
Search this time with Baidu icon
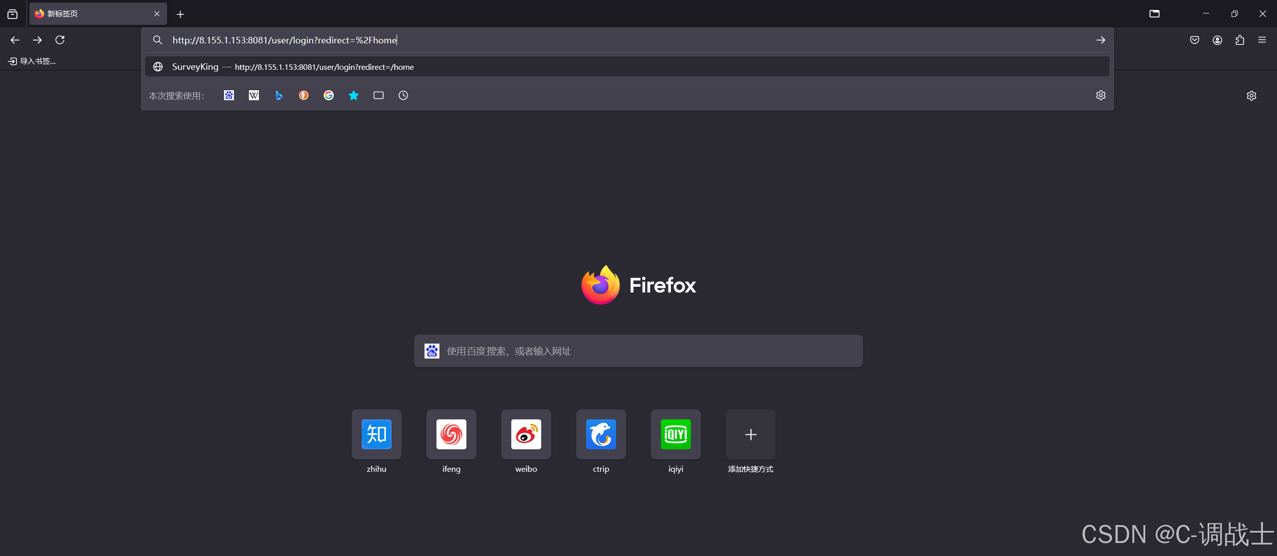coord(229,95)
